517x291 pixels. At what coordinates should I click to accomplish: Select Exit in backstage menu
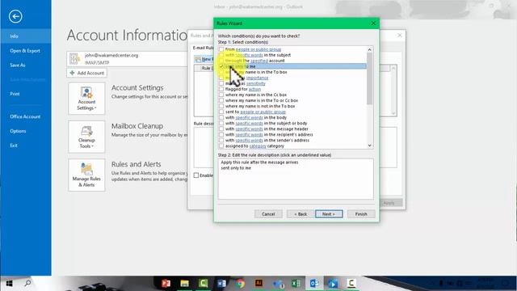click(26, 145)
